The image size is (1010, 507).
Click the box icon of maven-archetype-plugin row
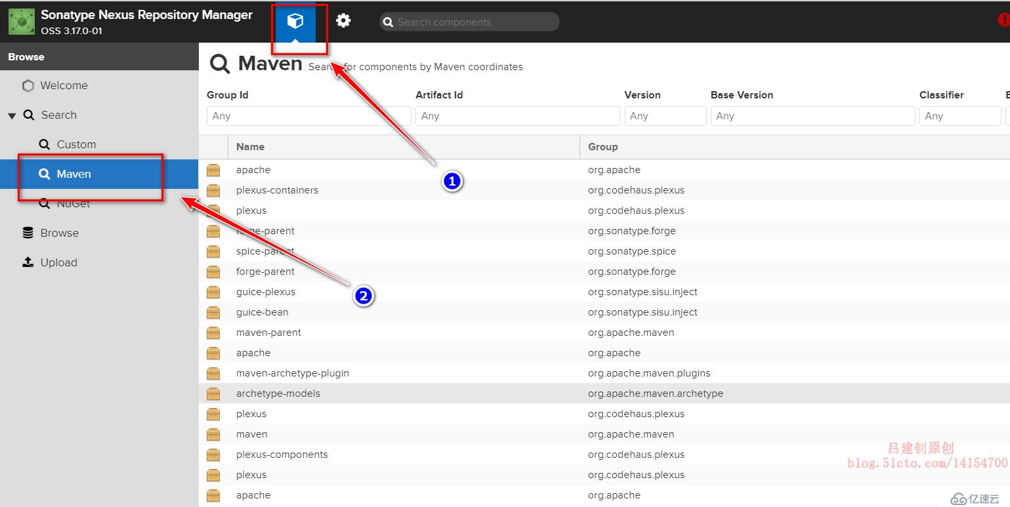pyautogui.click(x=213, y=373)
